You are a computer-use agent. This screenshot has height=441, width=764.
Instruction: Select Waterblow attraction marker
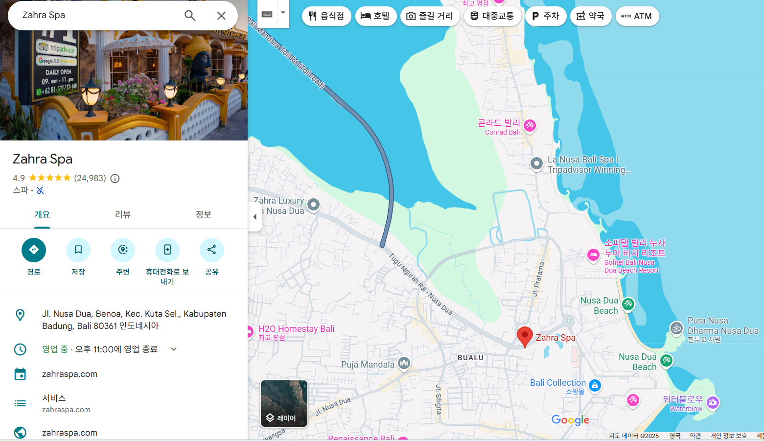(713, 402)
